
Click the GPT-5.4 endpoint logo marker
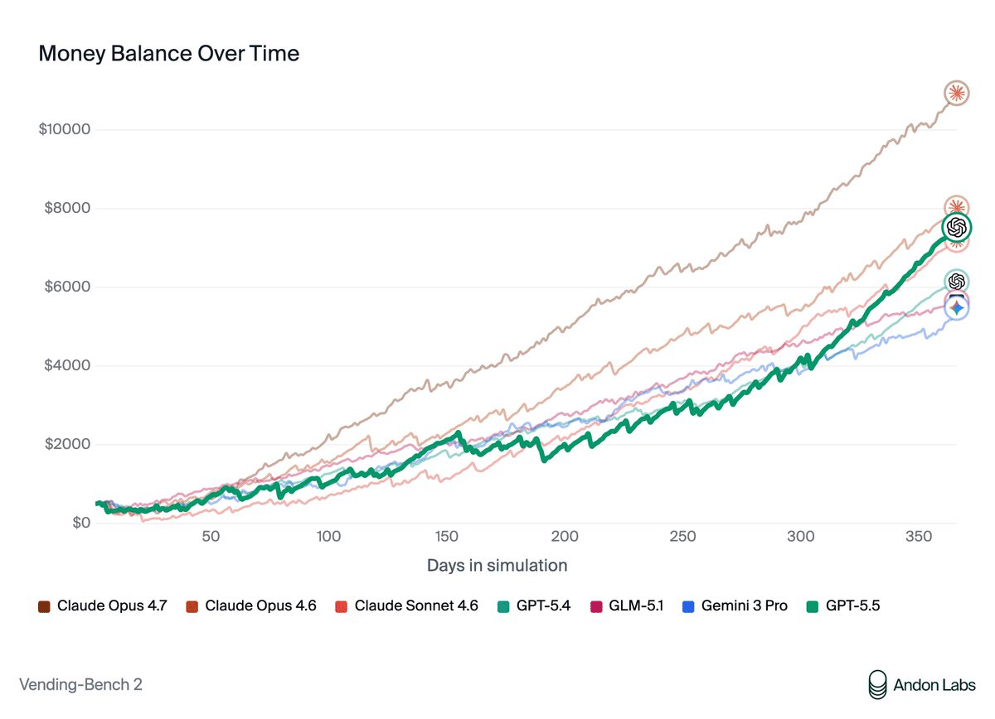pos(956,282)
